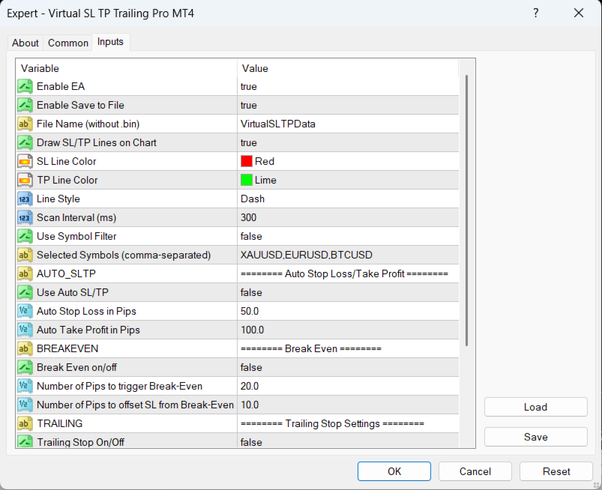Click the integer icon beside Line Style
602x490 pixels.
[25, 199]
